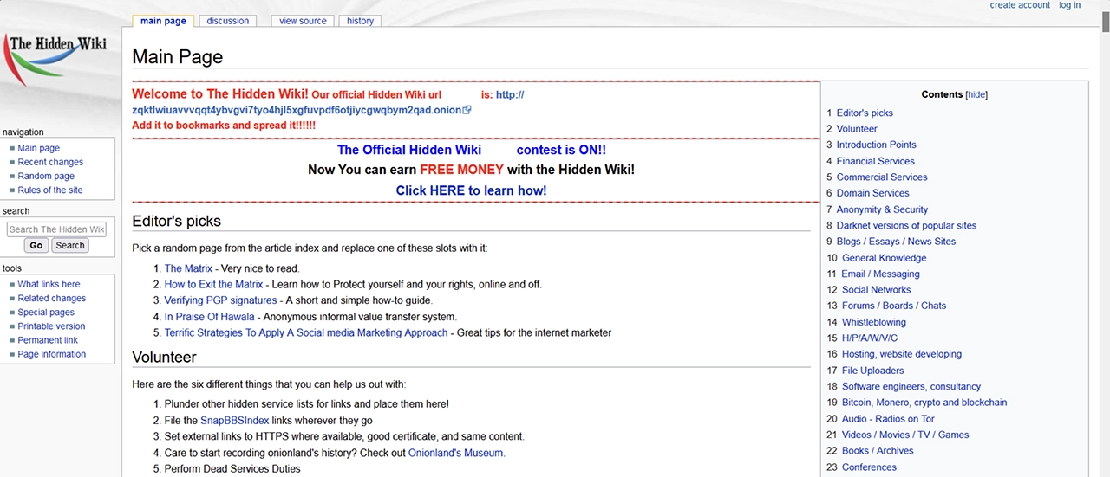Open the main page tab
This screenshot has width=1110, height=477.
point(163,21)
